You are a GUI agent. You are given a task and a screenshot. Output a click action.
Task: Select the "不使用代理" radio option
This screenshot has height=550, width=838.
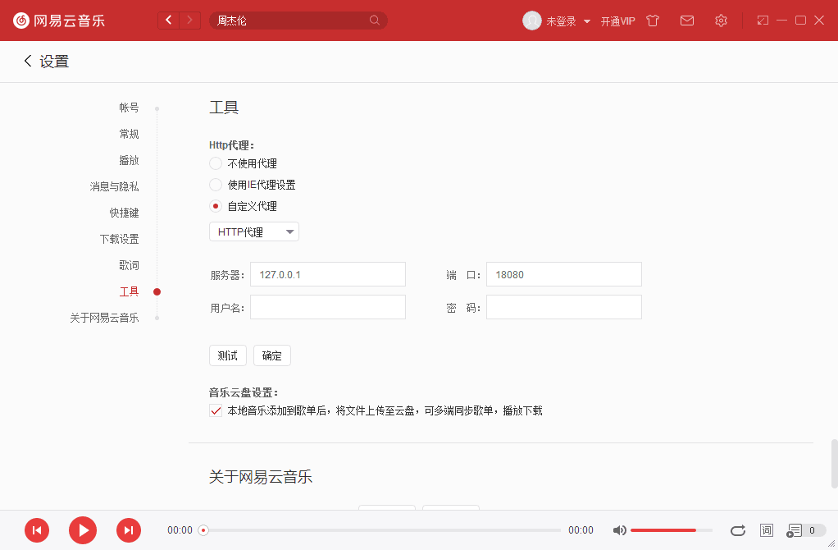point(216,163)
